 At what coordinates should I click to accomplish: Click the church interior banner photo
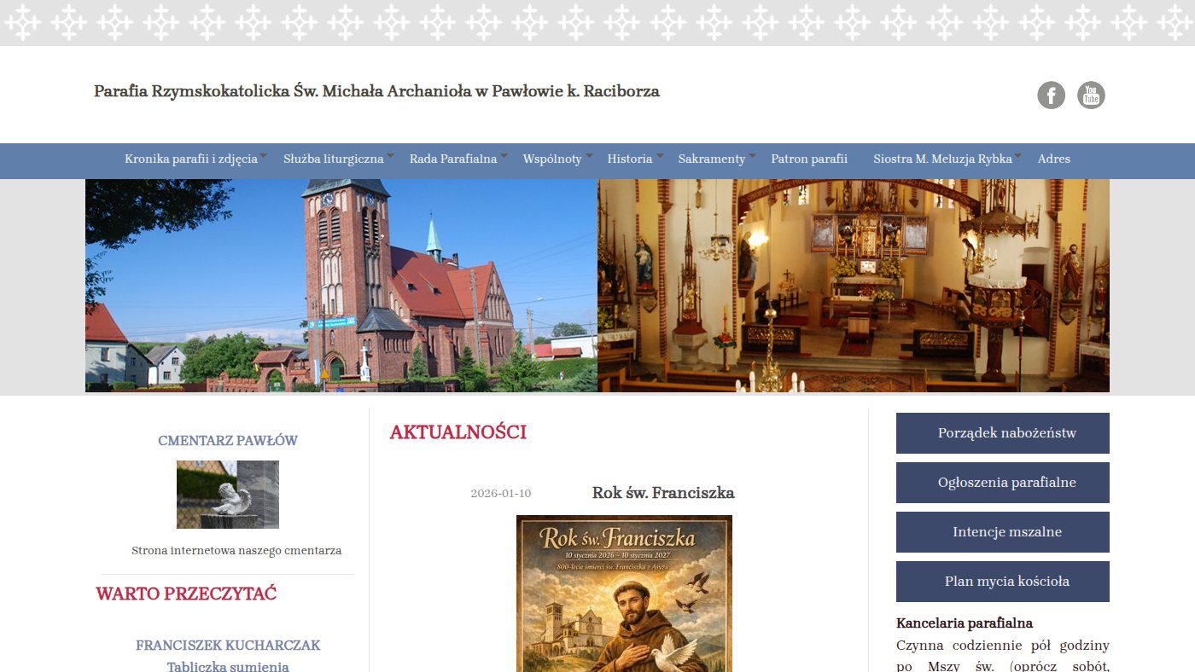[854, 286]
